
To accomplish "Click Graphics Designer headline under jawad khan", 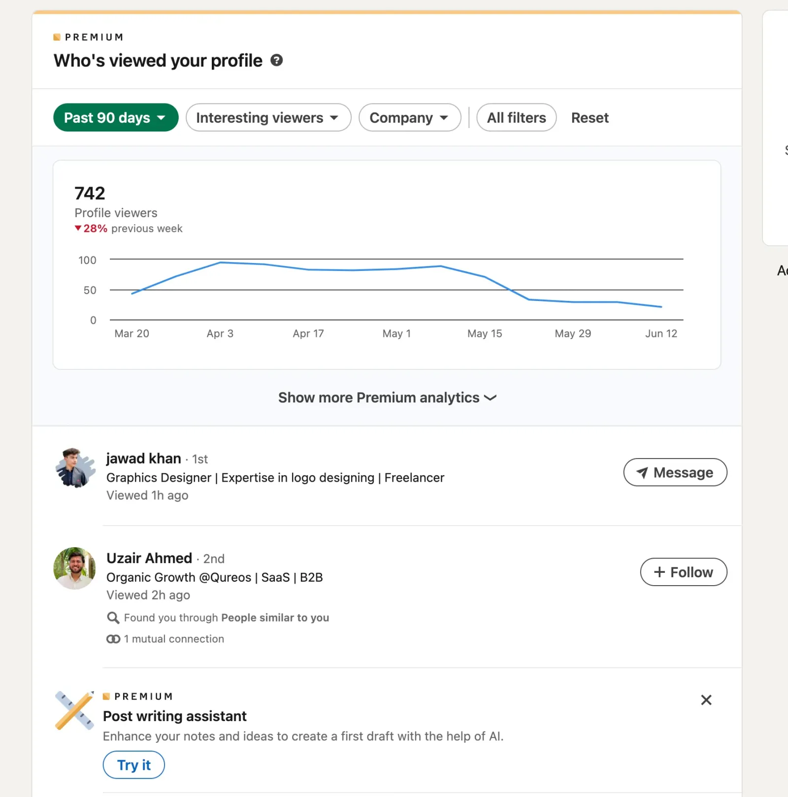I will pos(275,478).
